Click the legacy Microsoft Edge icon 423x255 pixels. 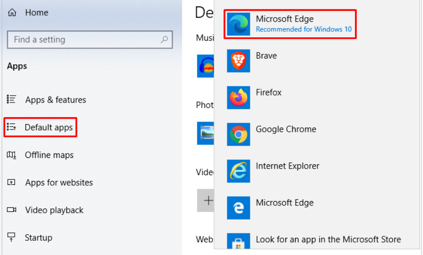tap(239, 208)
